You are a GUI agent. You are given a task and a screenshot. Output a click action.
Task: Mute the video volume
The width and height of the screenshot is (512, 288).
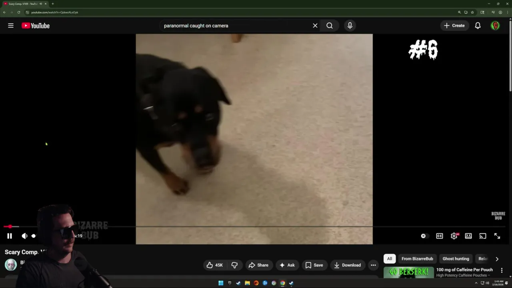coord(24,236)
